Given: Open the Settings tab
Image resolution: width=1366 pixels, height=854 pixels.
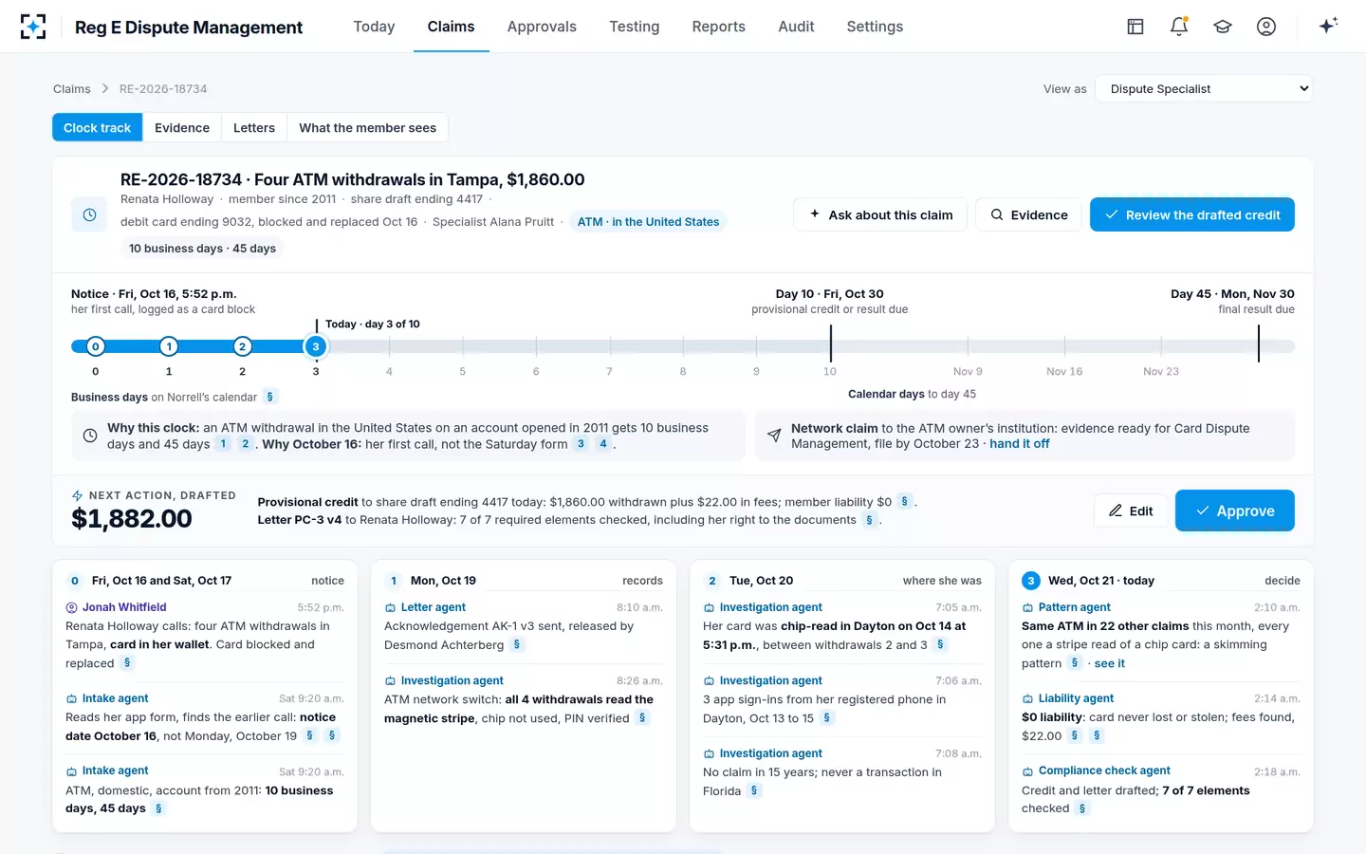Looking at the screenshot, I should coord(875,27).
